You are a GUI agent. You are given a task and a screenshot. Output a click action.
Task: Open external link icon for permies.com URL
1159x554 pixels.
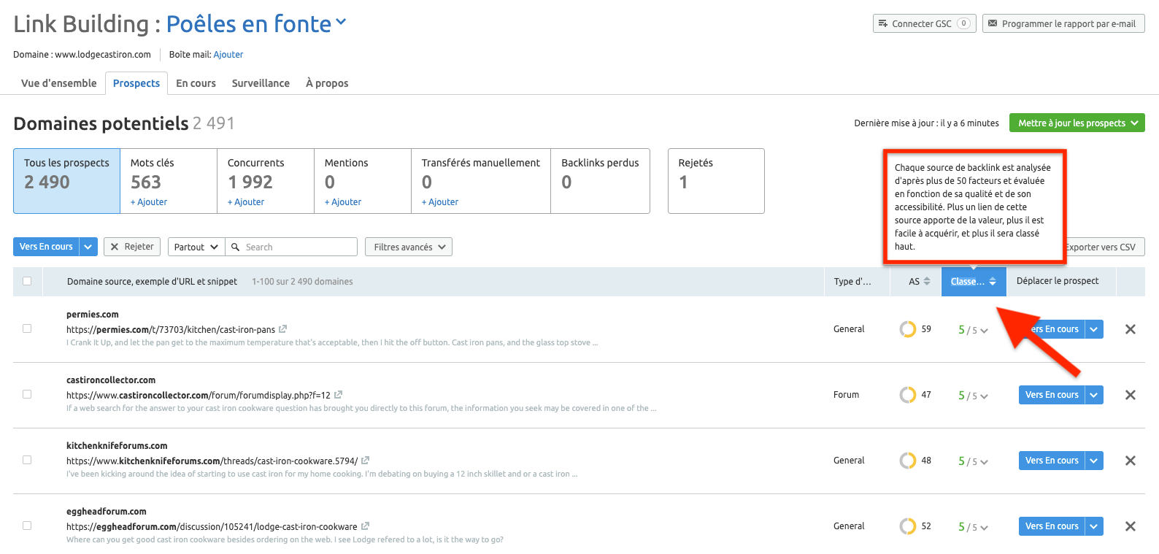pos(282,329)
